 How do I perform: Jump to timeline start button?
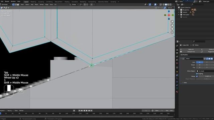[79, 111]
